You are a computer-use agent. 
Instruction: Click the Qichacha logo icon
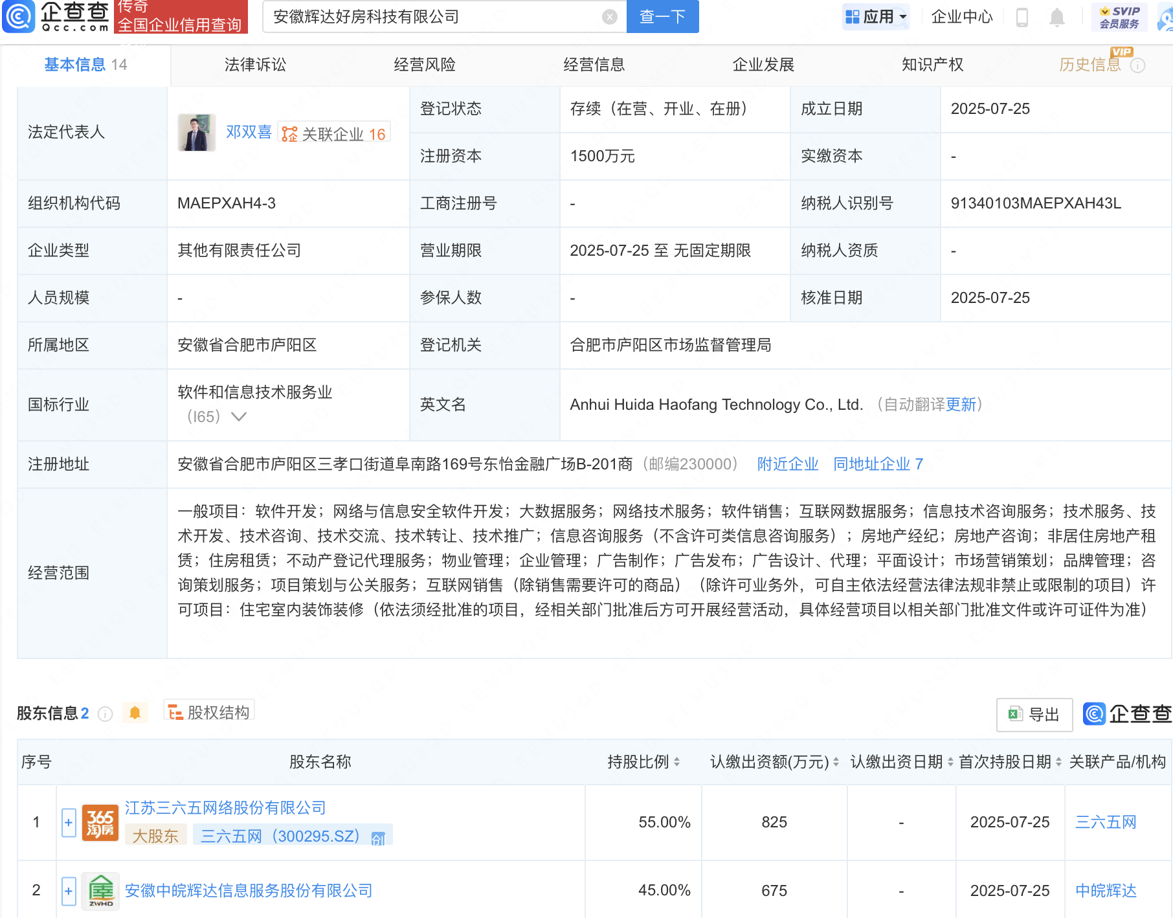point(18,16)
